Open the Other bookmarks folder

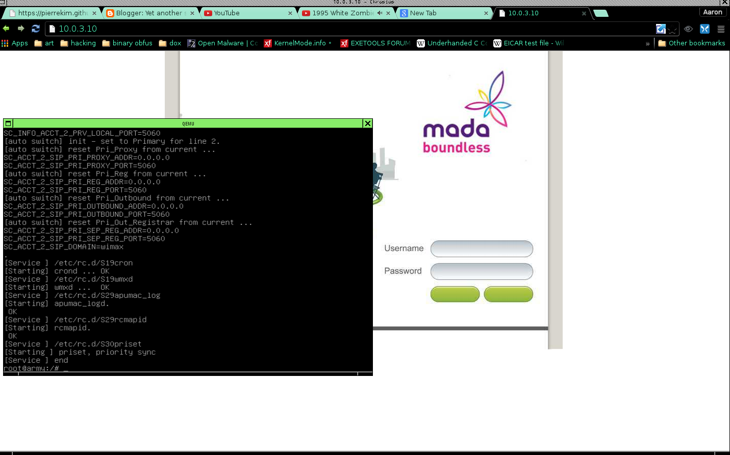click(692, 43)
